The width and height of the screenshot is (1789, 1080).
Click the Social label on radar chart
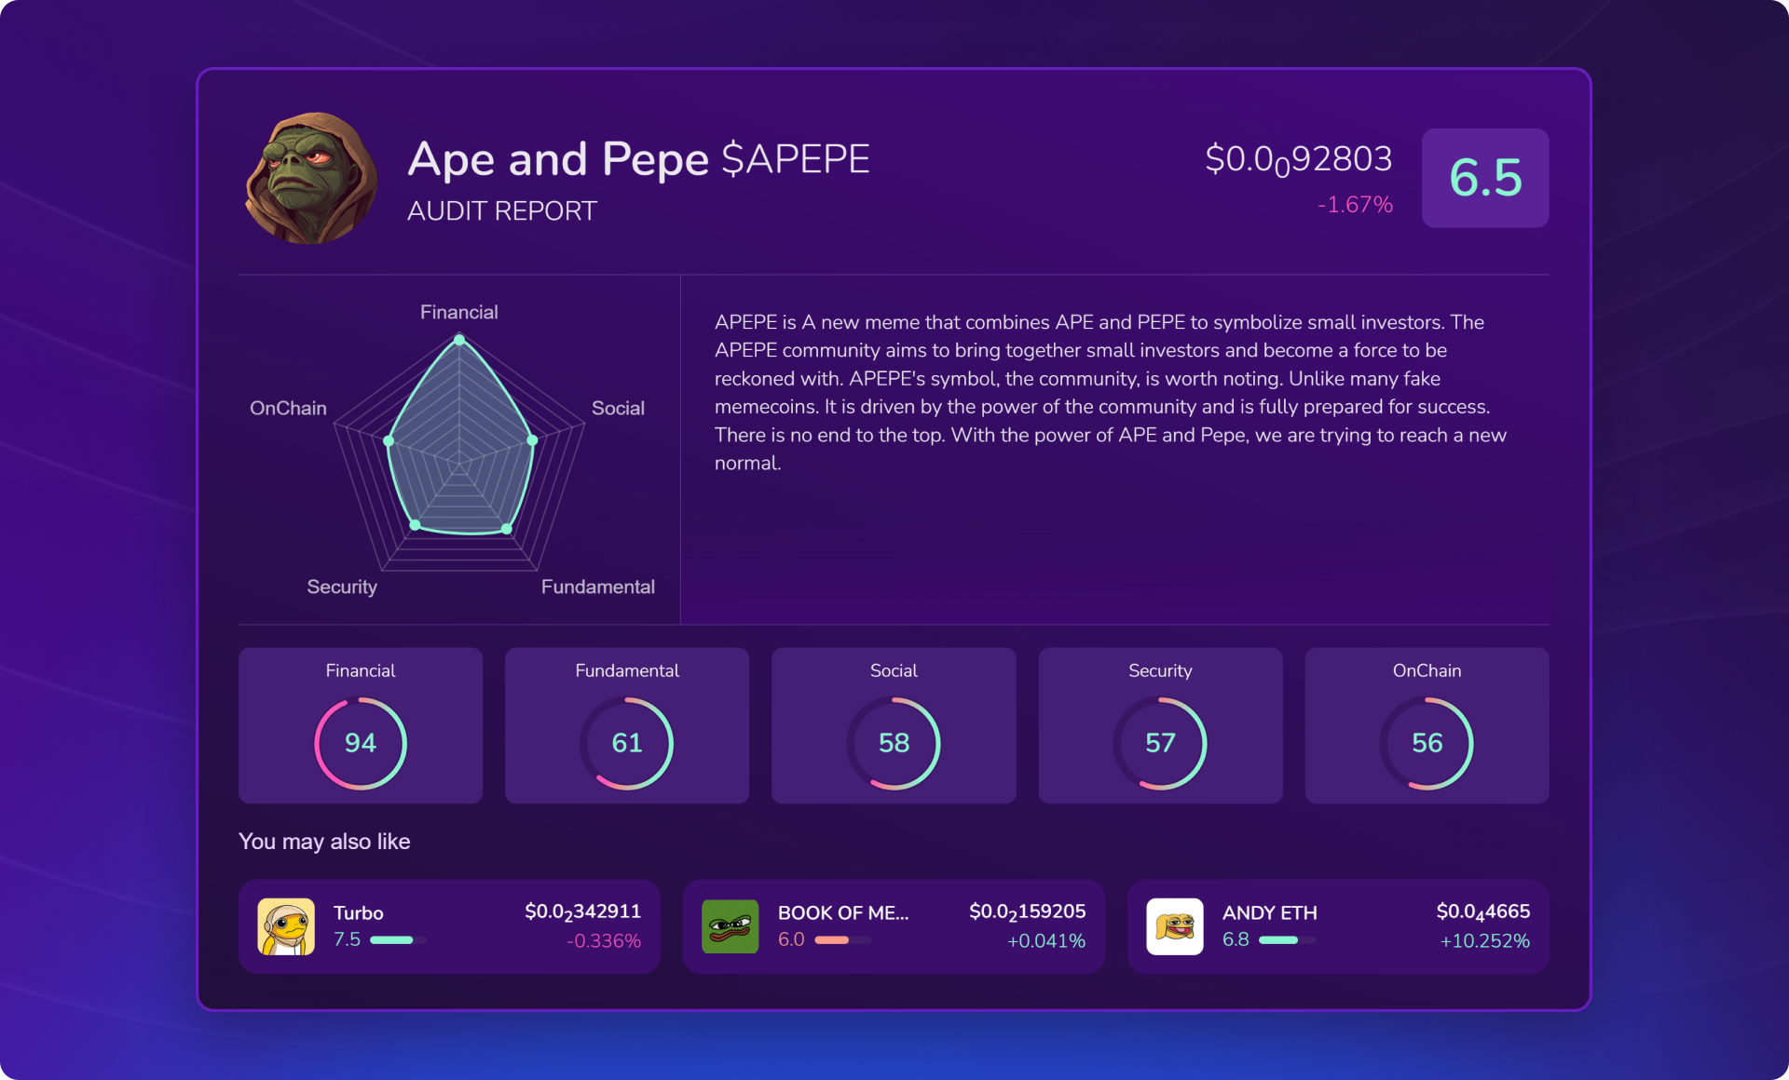pyautogui.click(x=618, y=408)
